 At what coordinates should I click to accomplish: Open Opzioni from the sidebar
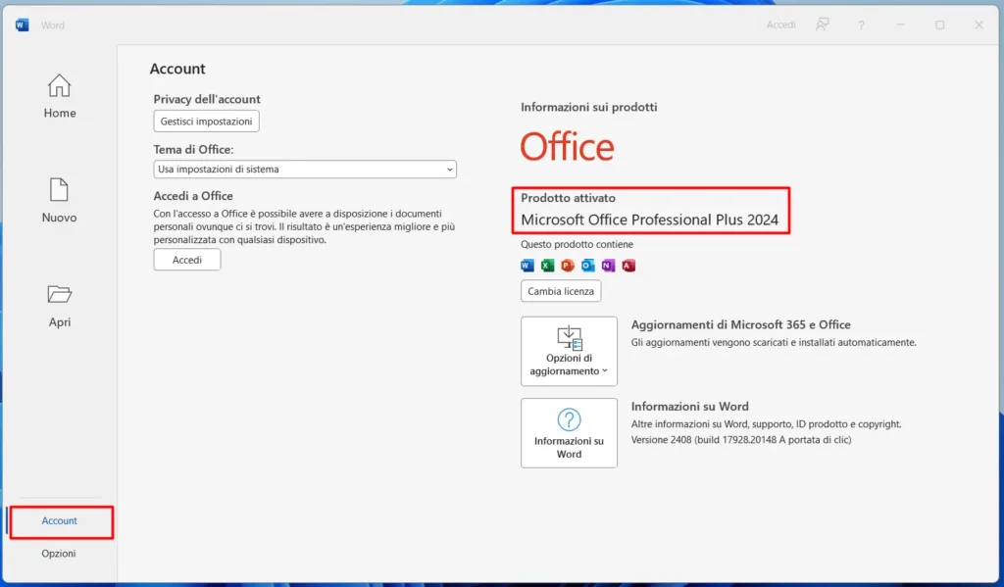point(59,553)
